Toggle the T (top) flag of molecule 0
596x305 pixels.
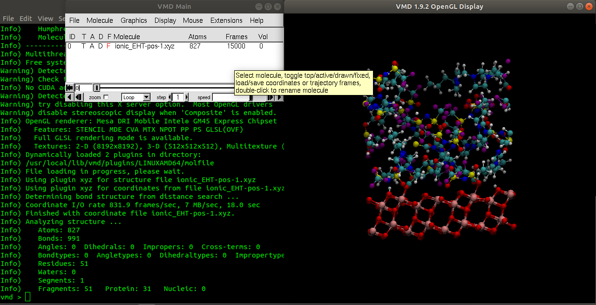83,46
